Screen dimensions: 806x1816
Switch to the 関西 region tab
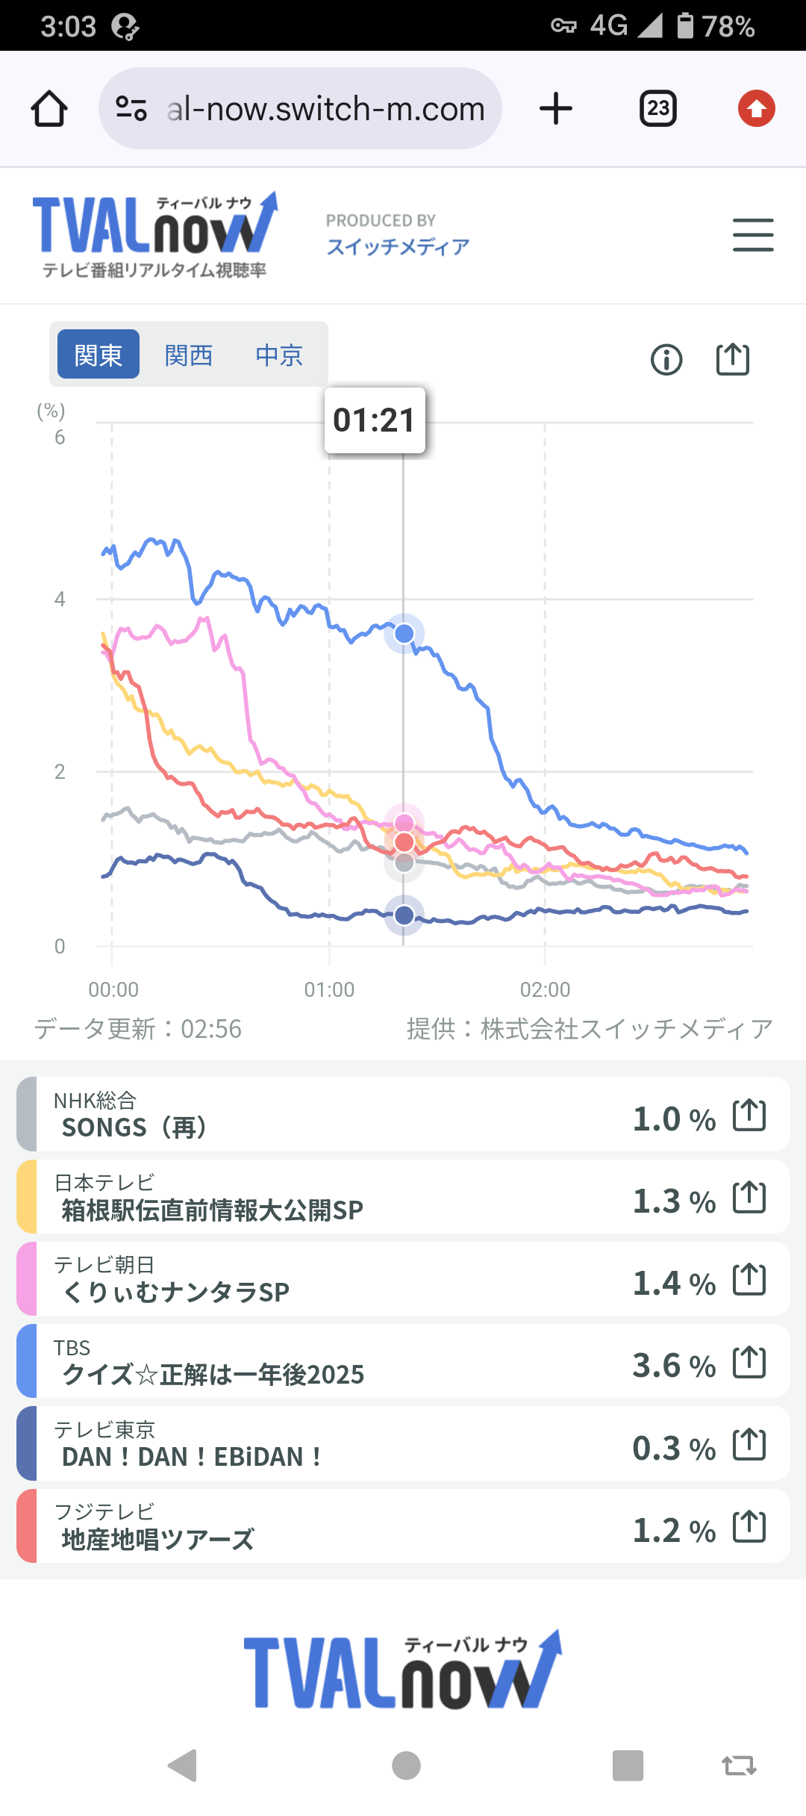(189, 355)
